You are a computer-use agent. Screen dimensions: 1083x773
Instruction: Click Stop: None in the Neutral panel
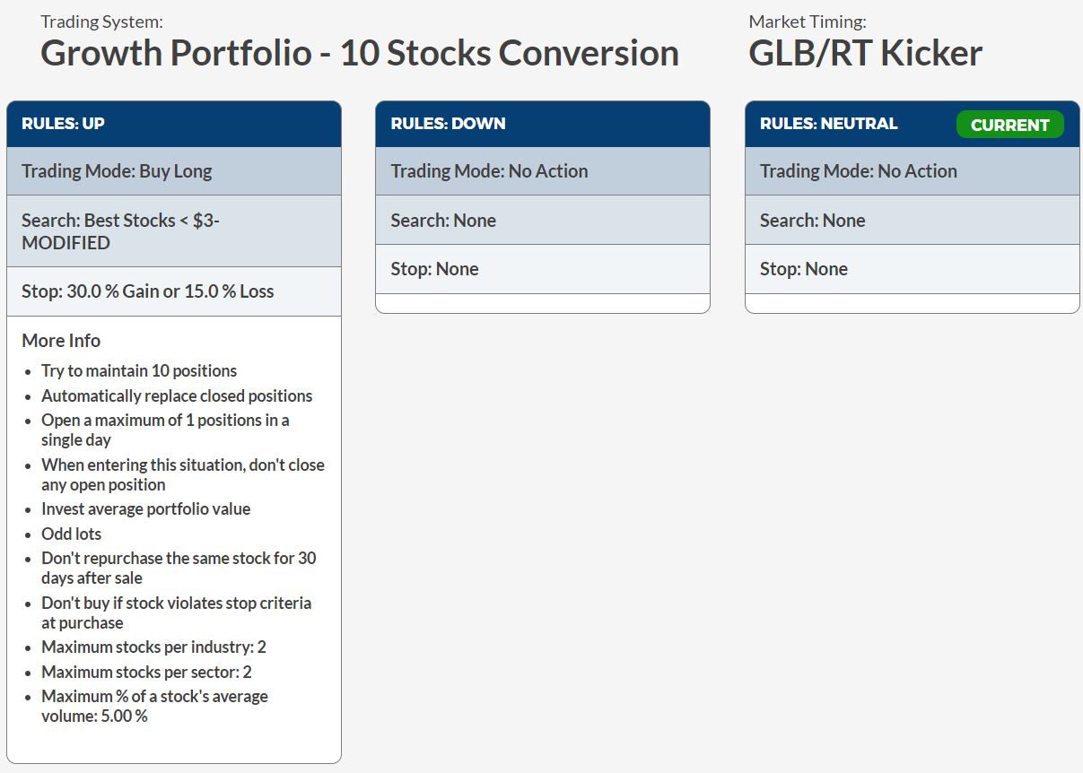tap(804, 268)
